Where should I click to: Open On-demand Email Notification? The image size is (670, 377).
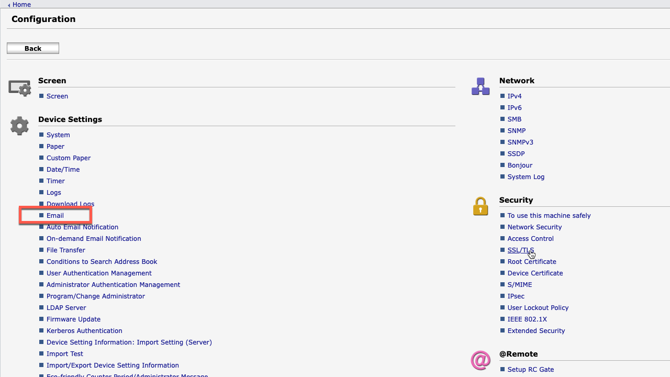point(94,239)
